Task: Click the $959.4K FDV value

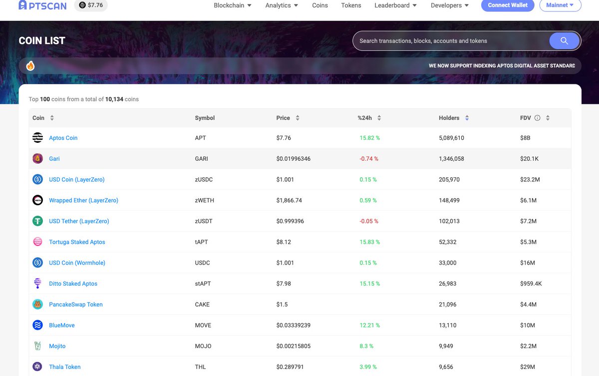Action: (x=531, y=284)
